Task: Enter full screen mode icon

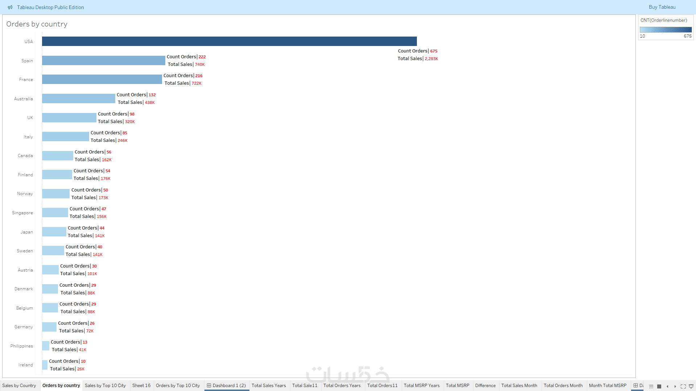Action: [x=683, y=386]
